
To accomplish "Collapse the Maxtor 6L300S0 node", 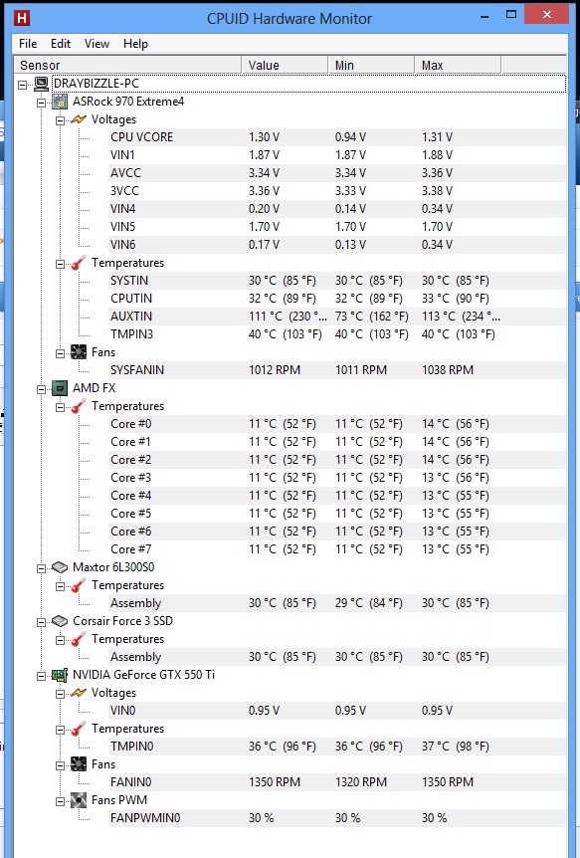I will coord(41,568).
